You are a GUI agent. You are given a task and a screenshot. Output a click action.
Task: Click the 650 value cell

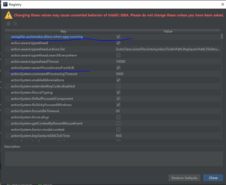point(118,136)
